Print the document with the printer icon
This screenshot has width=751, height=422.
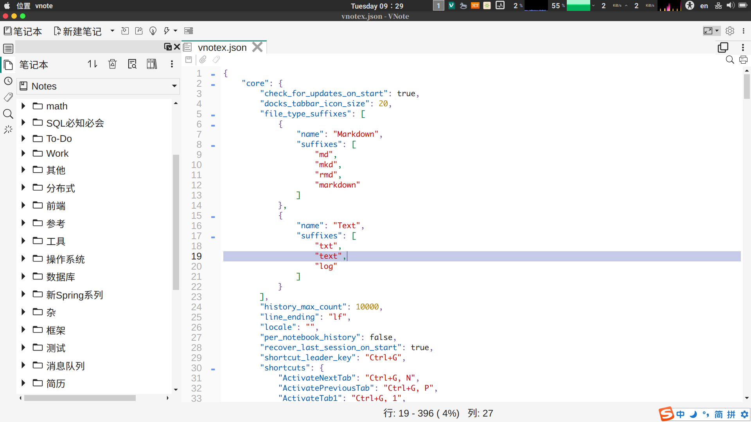[743, 60]
